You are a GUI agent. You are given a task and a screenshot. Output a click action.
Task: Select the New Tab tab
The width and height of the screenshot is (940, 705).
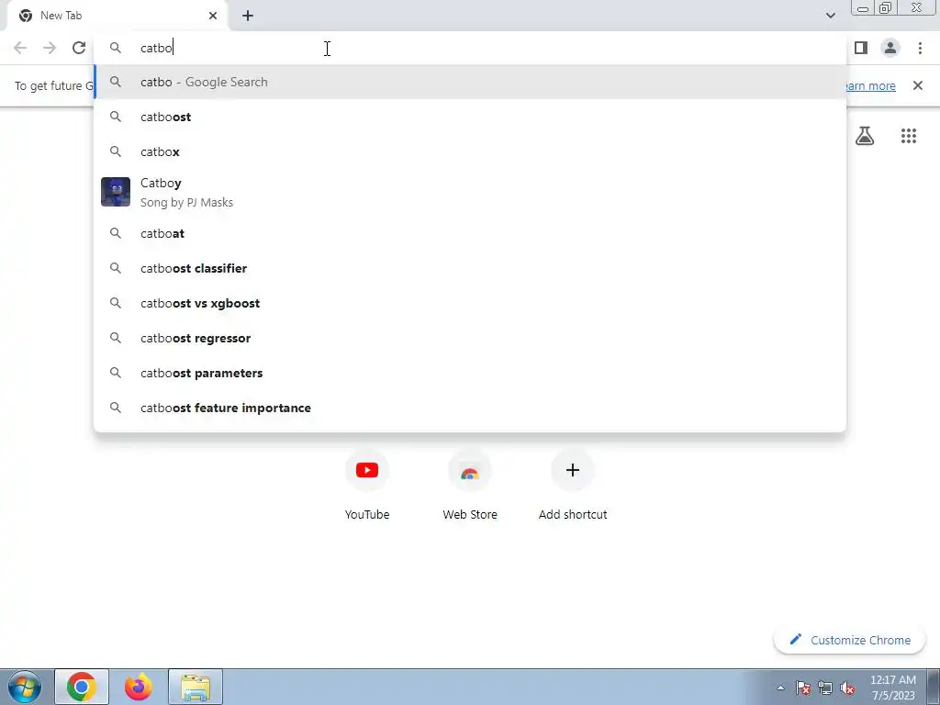(117, 16)
